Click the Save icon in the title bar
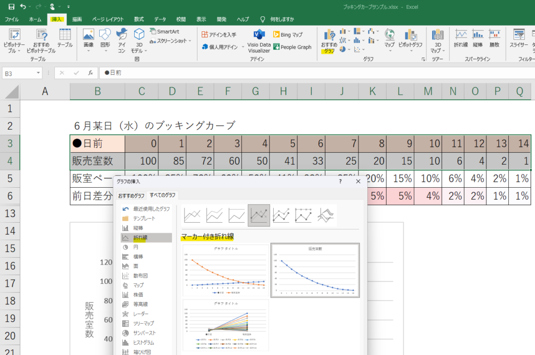 [11, 7]
